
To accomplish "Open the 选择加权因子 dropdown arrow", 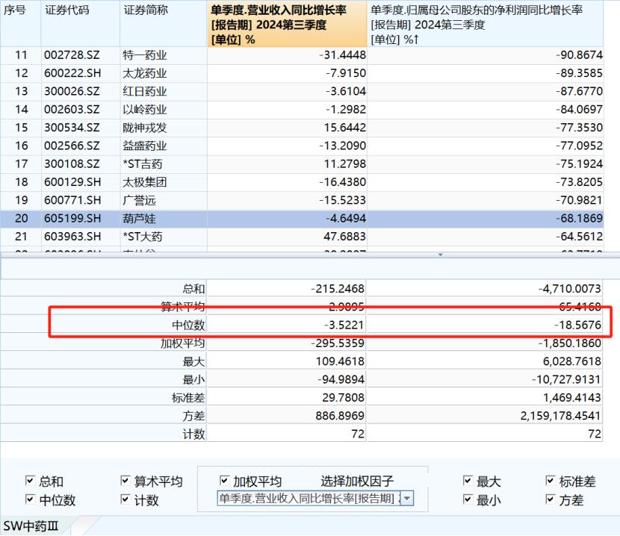I will click(407, 499).
